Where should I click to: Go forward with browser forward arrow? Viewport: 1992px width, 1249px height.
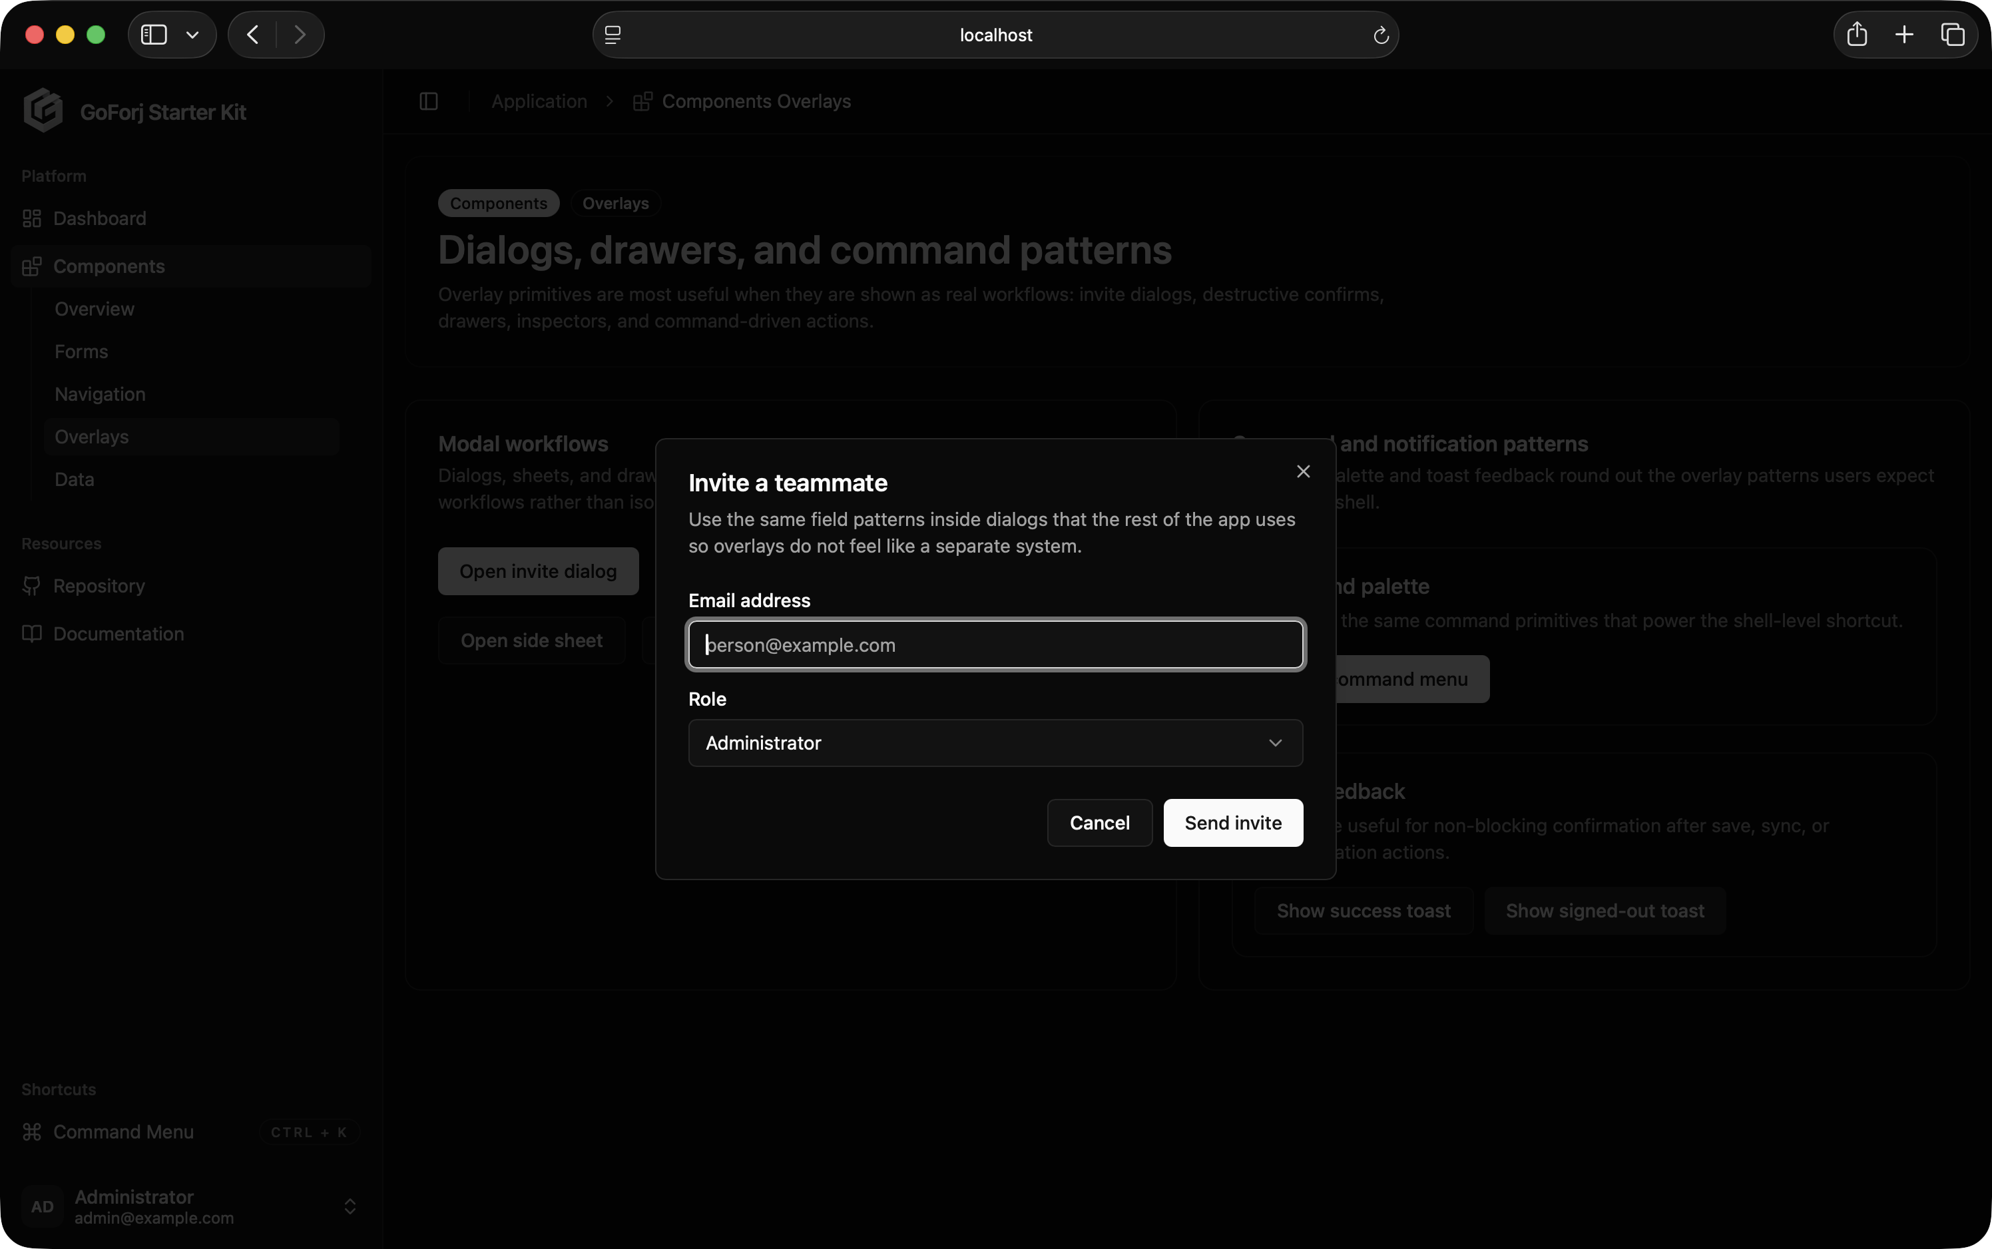click(300, 35)
